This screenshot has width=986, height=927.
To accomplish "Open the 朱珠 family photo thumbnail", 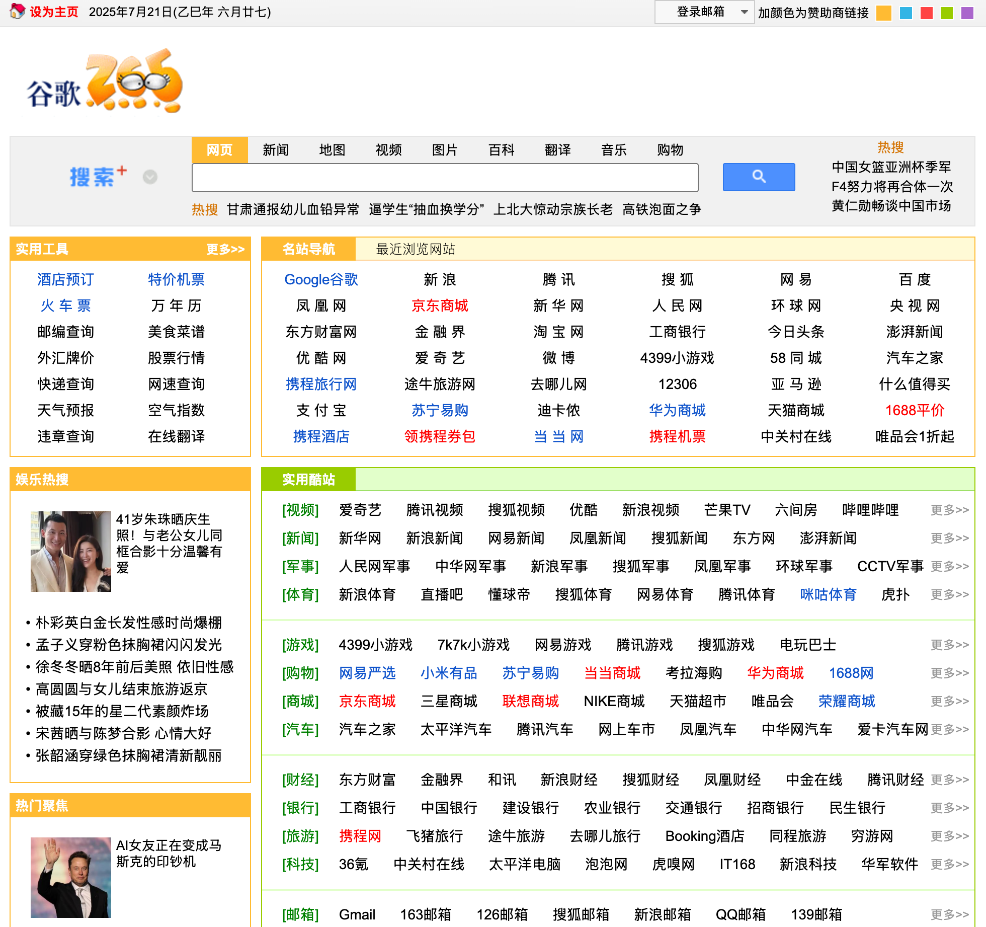I will tap(70, 551).
